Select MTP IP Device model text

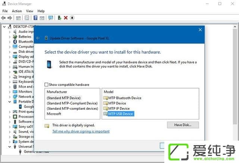(x=119, y=108)
